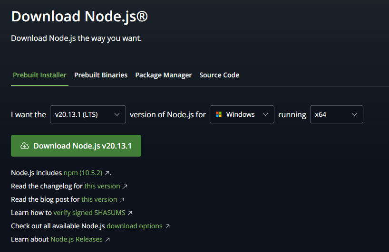Click external arrow icon on changelog line
Screen dimensions: 389x252
click(x=125, y=187)
